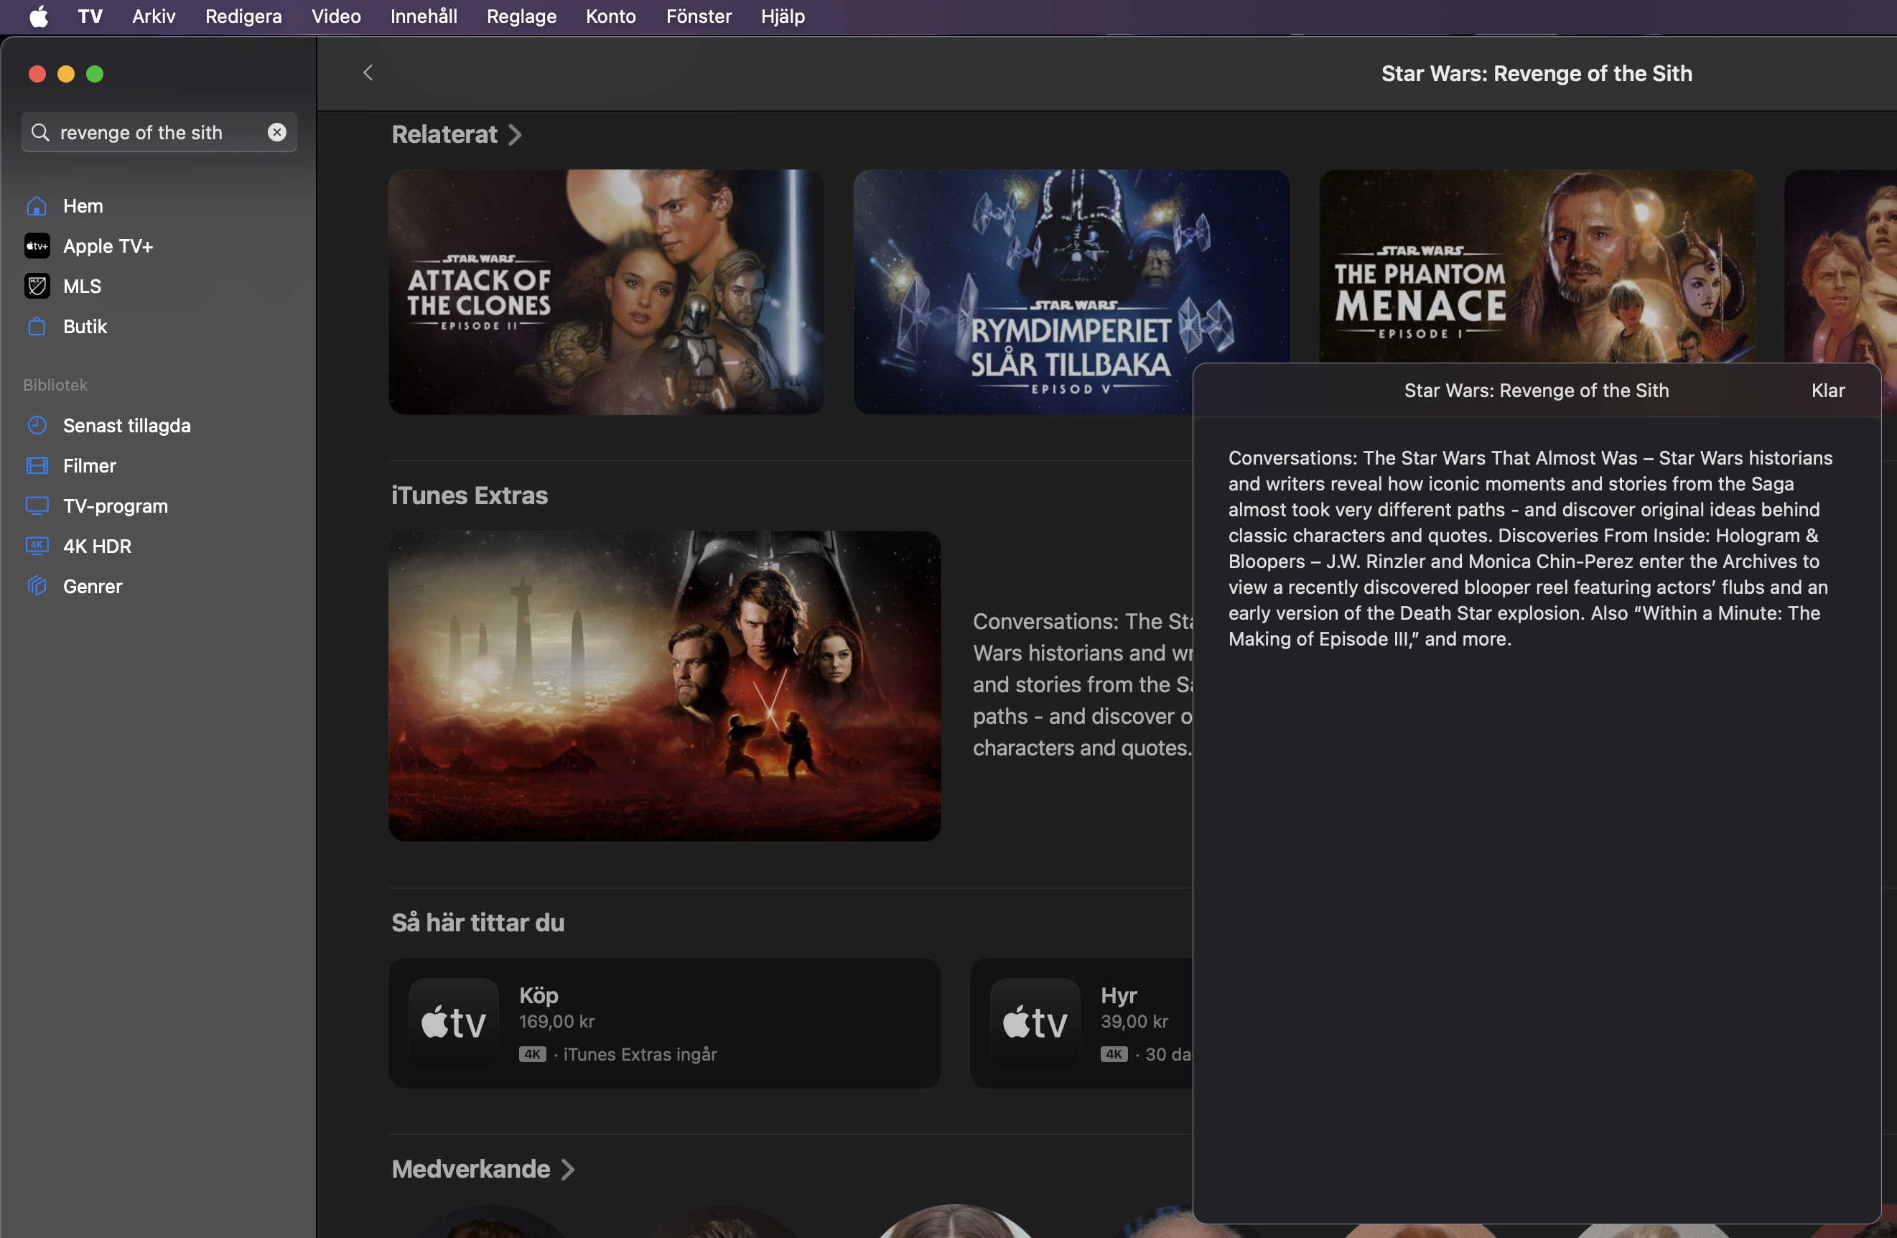Click the Genrer icon in sidebar
This screenshot has width=1897, height=1238.
(x=37, y=586)
